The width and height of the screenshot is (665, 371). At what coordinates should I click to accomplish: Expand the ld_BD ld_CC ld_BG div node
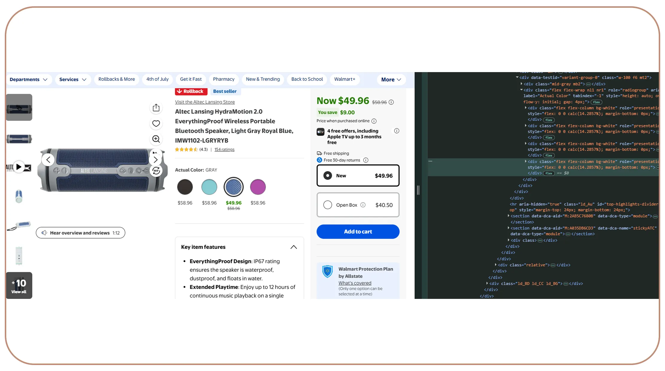[487, 283]
